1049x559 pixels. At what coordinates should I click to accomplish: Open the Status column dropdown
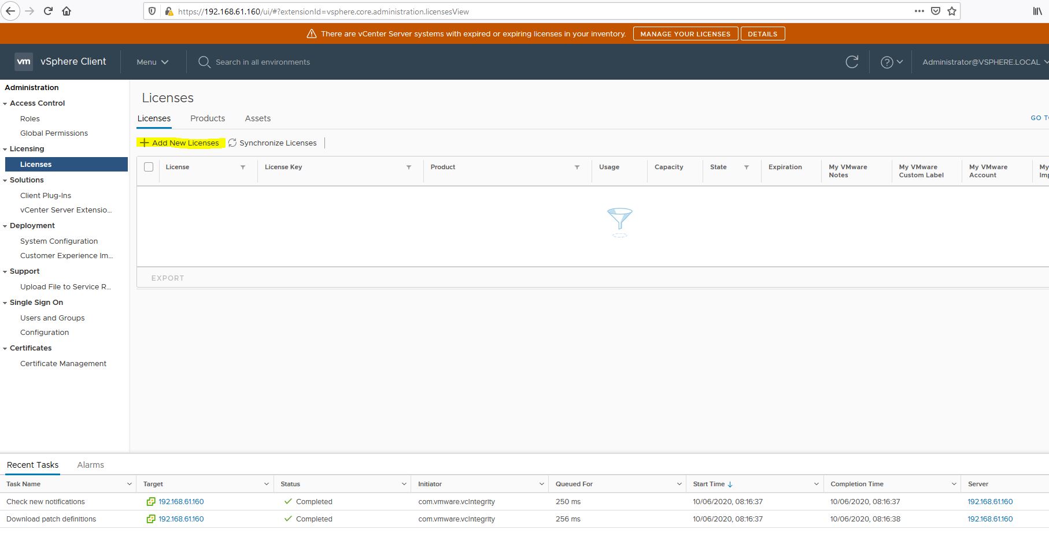coord(404,484)
